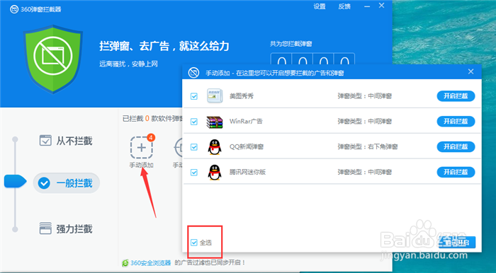Click the blue button at dialog bottom right

(x=457, y=243)
